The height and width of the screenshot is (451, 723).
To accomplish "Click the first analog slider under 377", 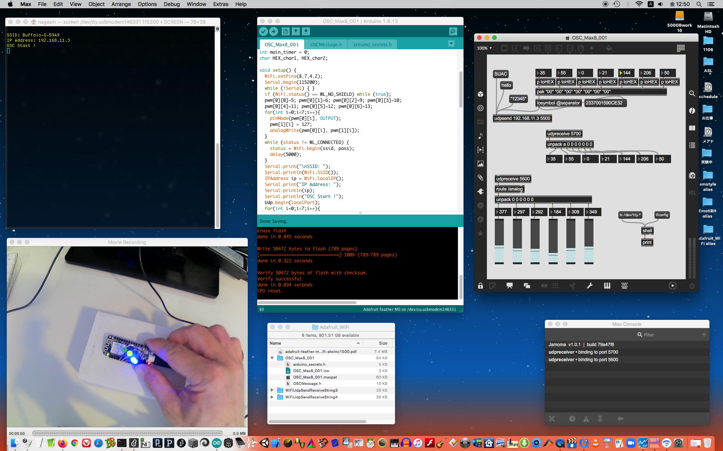I will pyautogui.click(x=499, y=241).
